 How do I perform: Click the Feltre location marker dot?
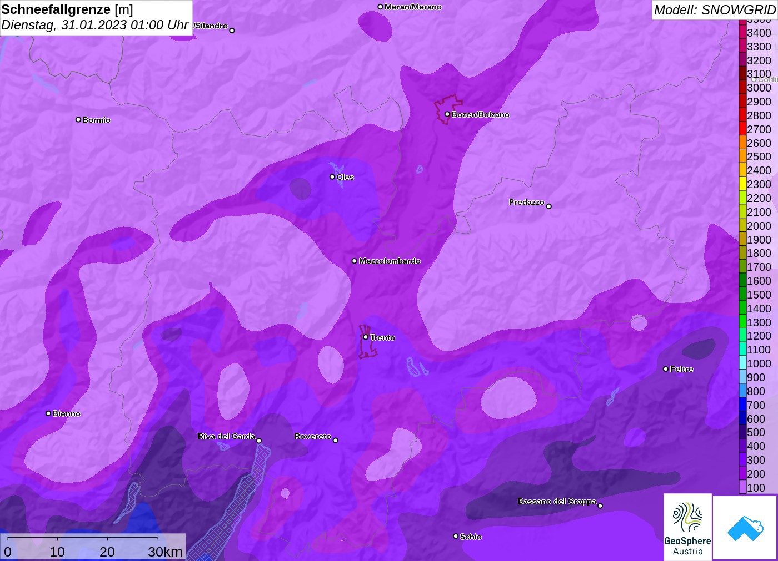click(x=666, y=369)
